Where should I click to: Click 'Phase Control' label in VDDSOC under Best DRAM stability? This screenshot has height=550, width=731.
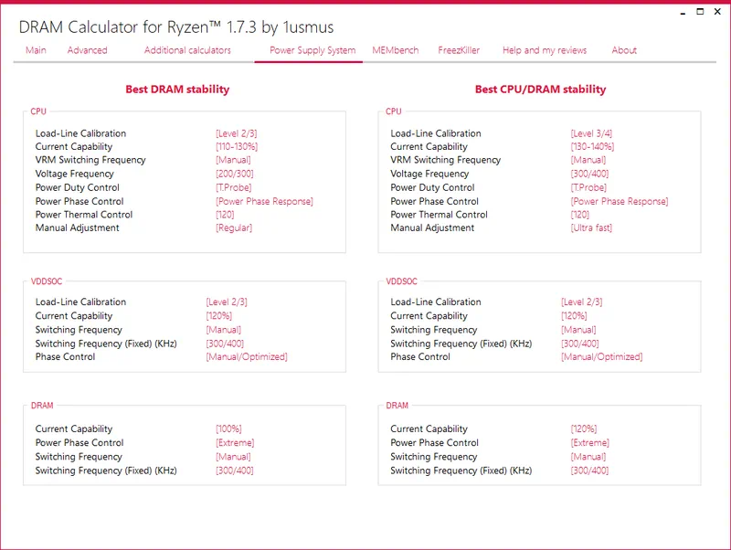point(65,356)
